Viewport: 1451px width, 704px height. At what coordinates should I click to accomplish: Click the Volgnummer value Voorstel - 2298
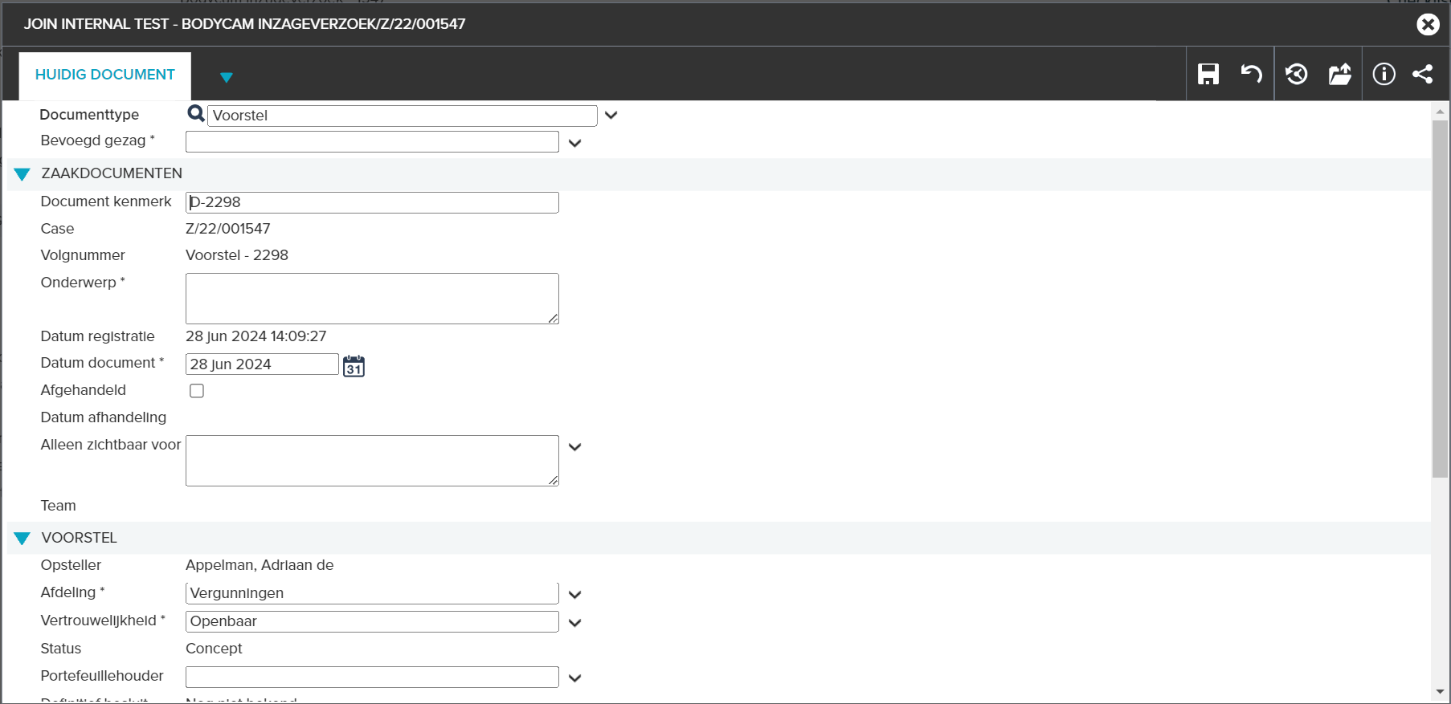tap(237, 255)
